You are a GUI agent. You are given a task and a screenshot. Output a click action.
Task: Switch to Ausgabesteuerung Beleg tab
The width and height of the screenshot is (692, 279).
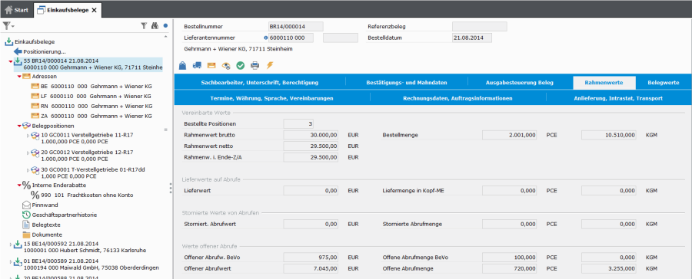click(520, 82)
